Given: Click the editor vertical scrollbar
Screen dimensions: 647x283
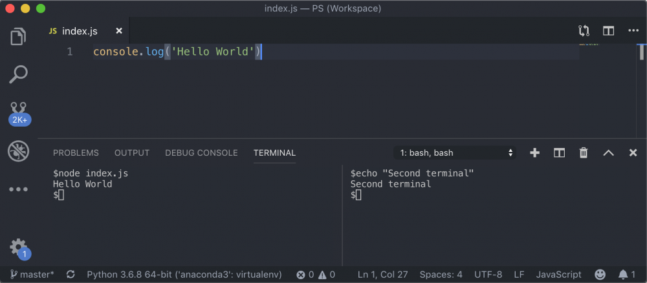Looking at the screenshot, I should tap(641, 52).
